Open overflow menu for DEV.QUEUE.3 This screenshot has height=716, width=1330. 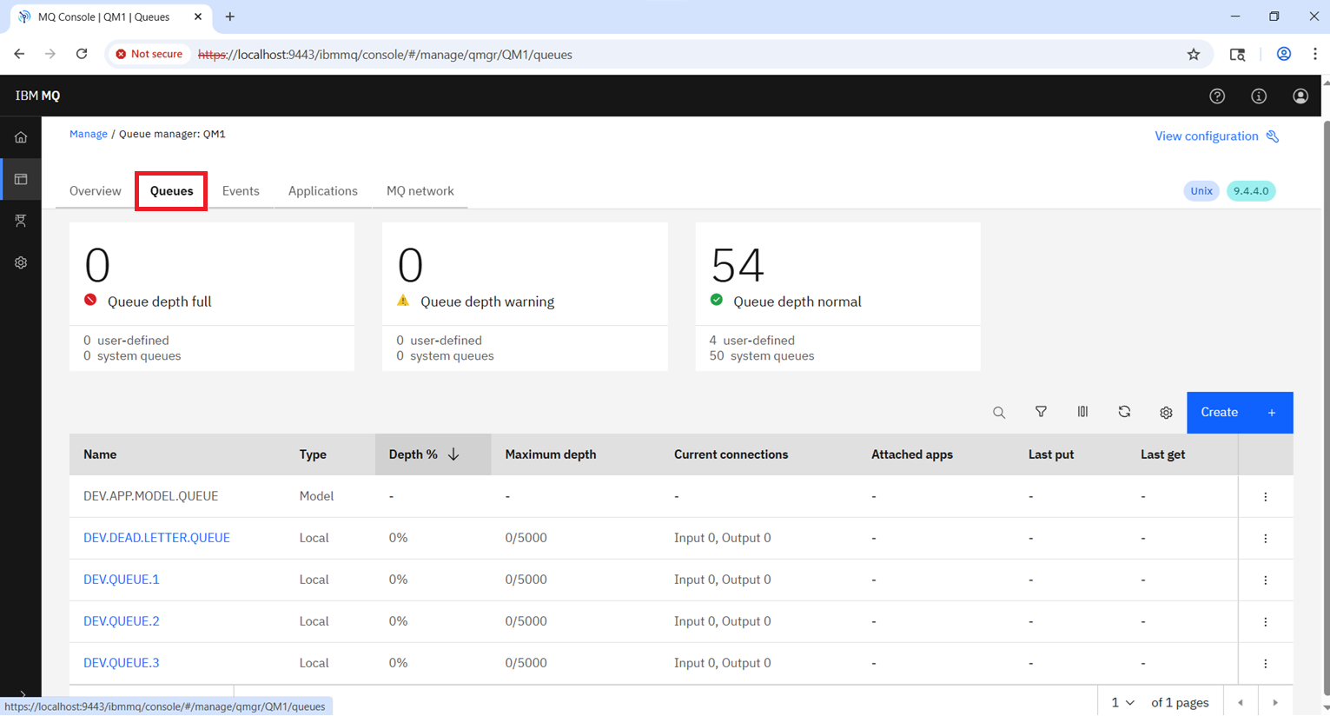(x=1266, y=664)
